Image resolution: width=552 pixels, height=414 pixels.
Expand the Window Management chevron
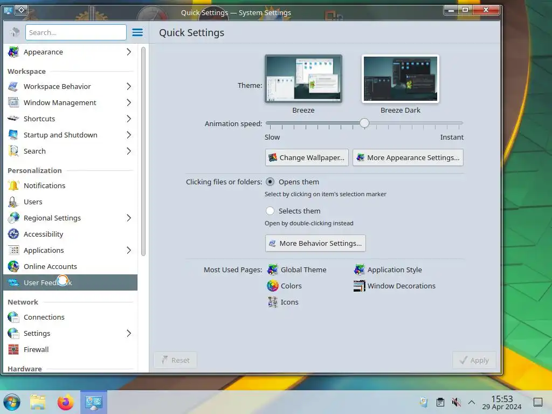129,102
